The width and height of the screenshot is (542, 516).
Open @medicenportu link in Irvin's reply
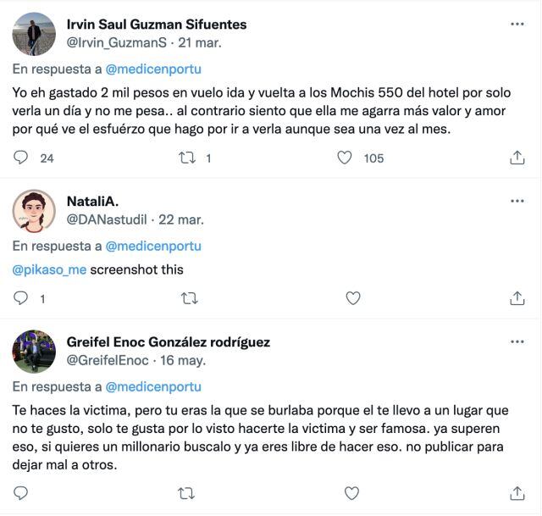click(x=153, y=69)
